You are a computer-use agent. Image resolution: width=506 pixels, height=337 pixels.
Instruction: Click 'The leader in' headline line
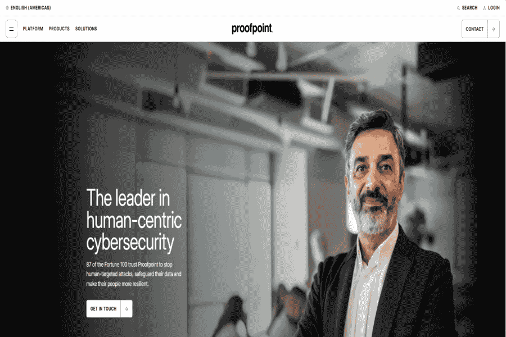(x=128, y=198)
